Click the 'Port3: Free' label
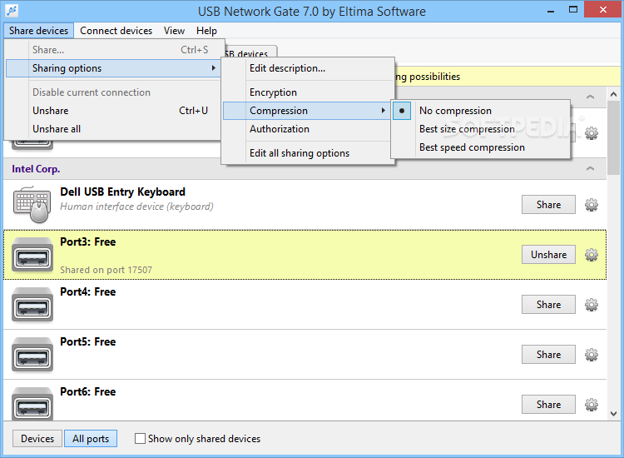This screenshot has width=624, height=458. tap(87, 242)
